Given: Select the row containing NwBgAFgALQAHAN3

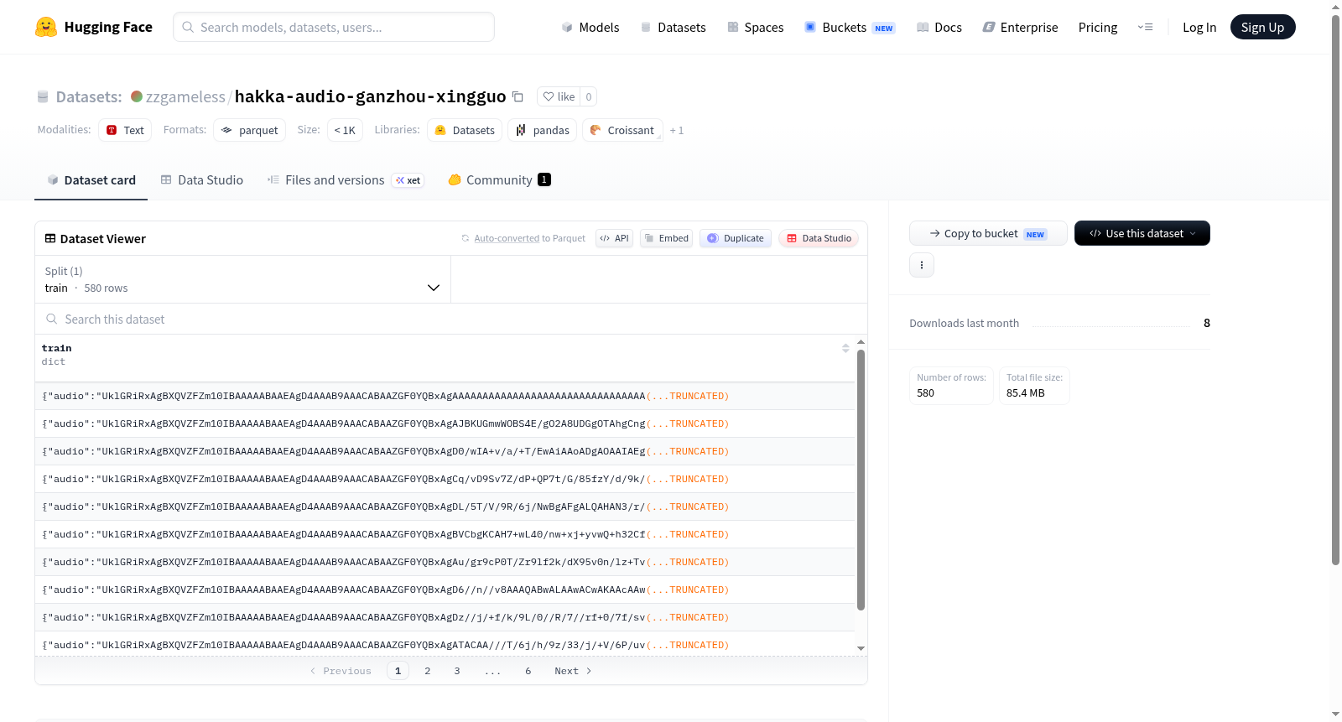Looking at the screenshot, I should [445, 506].
